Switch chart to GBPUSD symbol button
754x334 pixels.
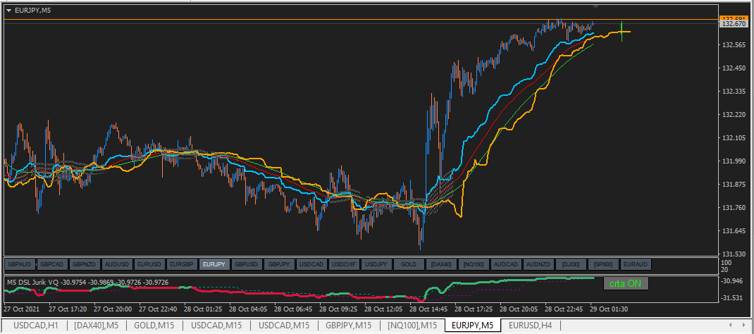[247, 264]
